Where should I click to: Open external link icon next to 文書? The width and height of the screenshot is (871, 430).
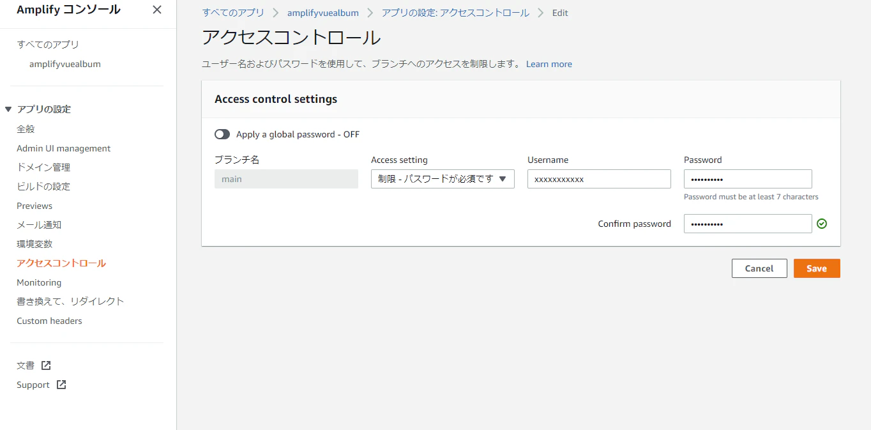click(46, 365)
